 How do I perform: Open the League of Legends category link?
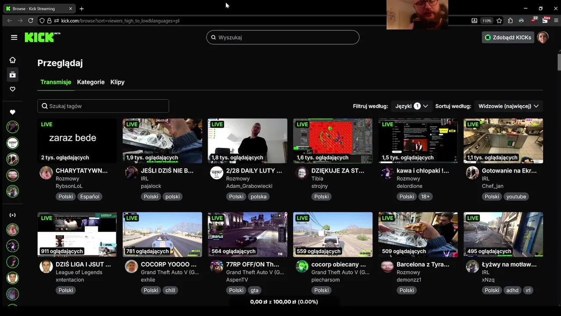pyautogui.click(x=79, y=272)
